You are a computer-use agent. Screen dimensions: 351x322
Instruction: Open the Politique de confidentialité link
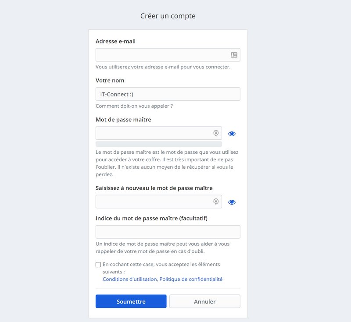pyautogui.click(x=191, y=279)
